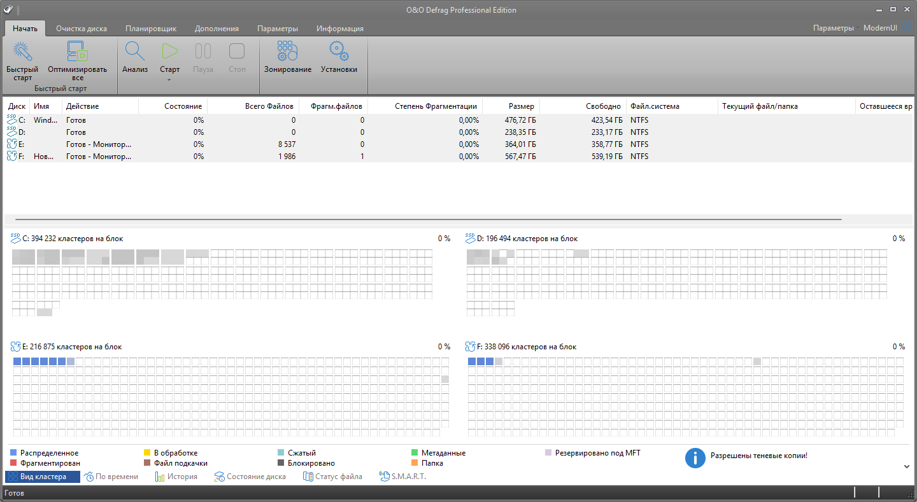
Task: Open Зонирование zone settings
Action: pos(288,58)
